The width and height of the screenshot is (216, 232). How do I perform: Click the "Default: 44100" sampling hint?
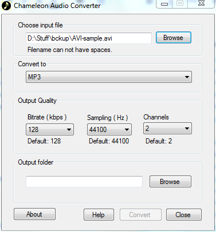109,141
